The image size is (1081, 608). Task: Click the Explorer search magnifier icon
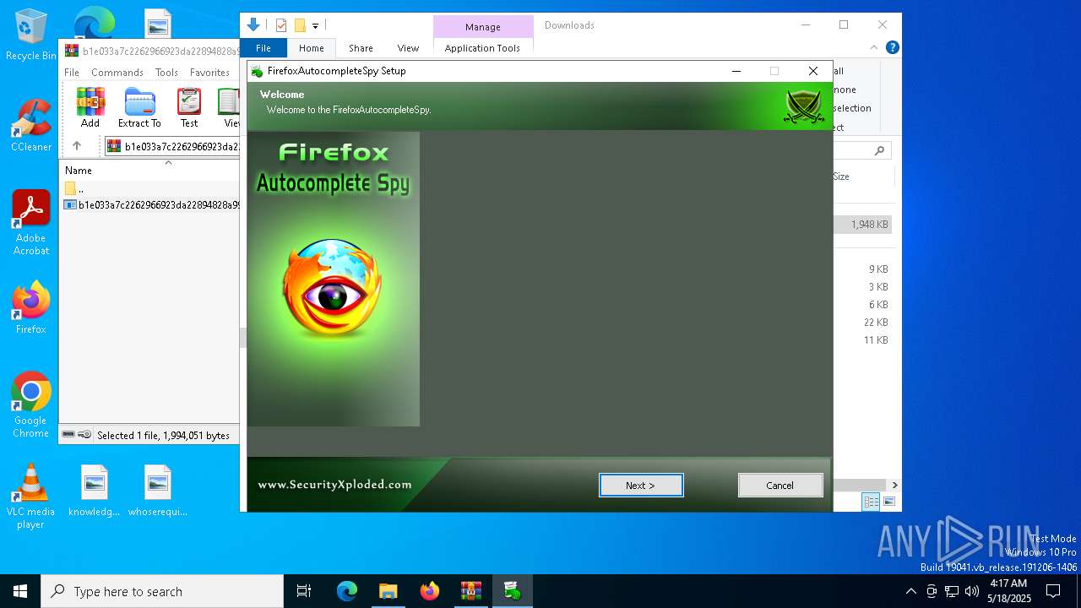879,150
